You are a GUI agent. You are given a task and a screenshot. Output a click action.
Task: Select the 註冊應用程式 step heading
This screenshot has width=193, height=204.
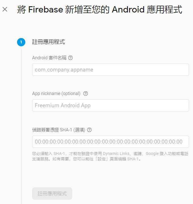pyautogui.click(x=48, y=42)
